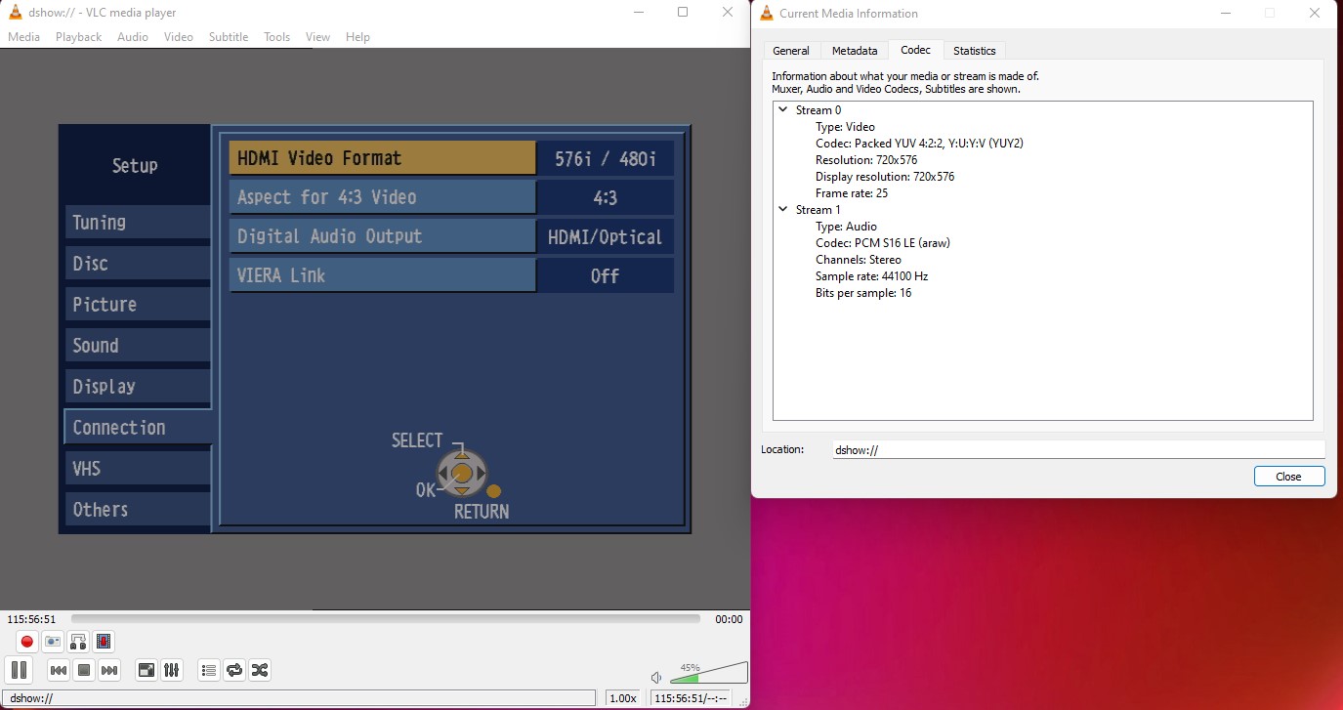Select the "Codec: Packed YUV 4:2:2" row
Viewport: 1343px width, 710px height.
[x=919, y=144]
